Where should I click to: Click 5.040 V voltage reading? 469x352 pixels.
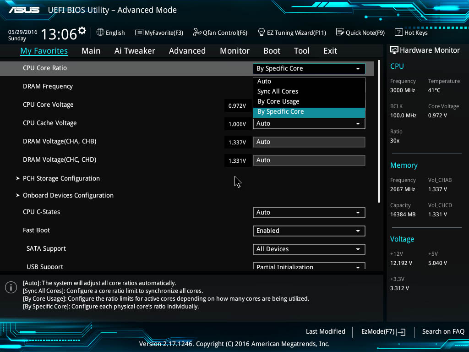point(437,263)
